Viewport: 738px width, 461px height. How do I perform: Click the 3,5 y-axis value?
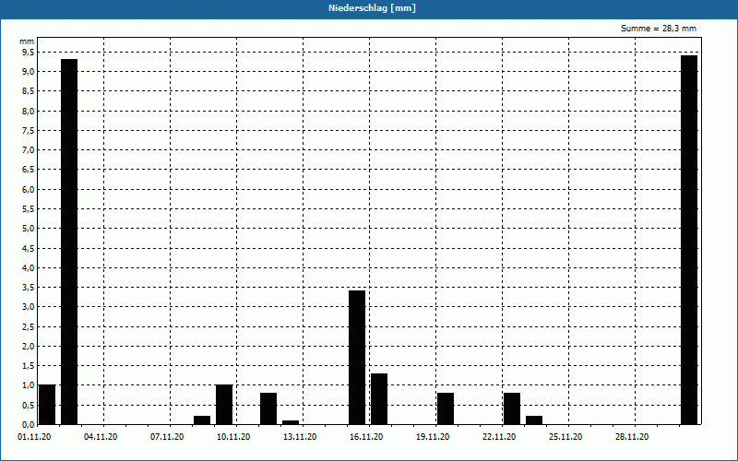click(29, 288)
